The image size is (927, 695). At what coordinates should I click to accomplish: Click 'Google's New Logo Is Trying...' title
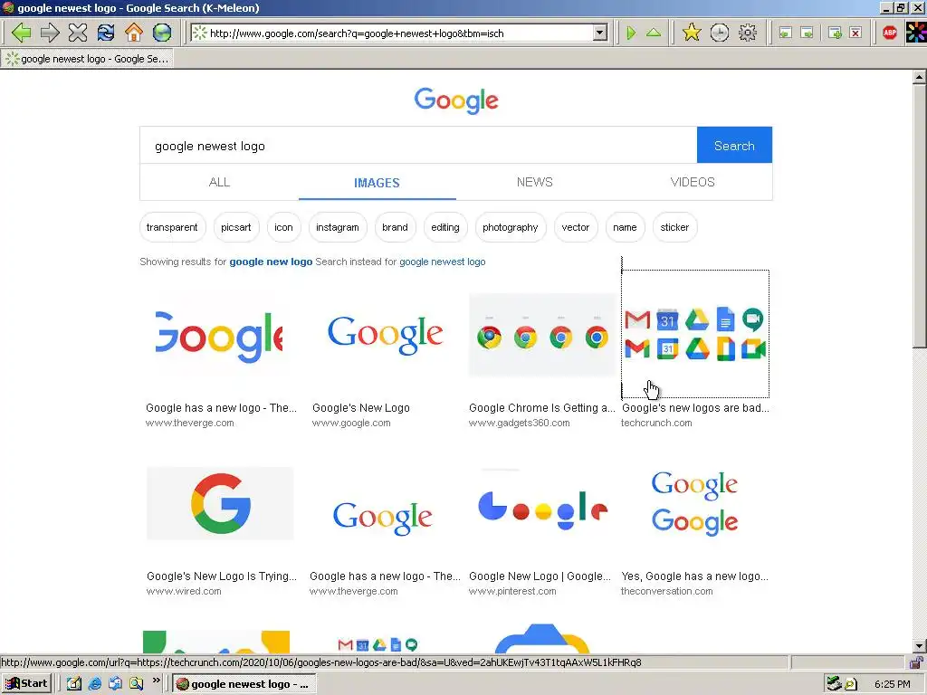point(222,576)
